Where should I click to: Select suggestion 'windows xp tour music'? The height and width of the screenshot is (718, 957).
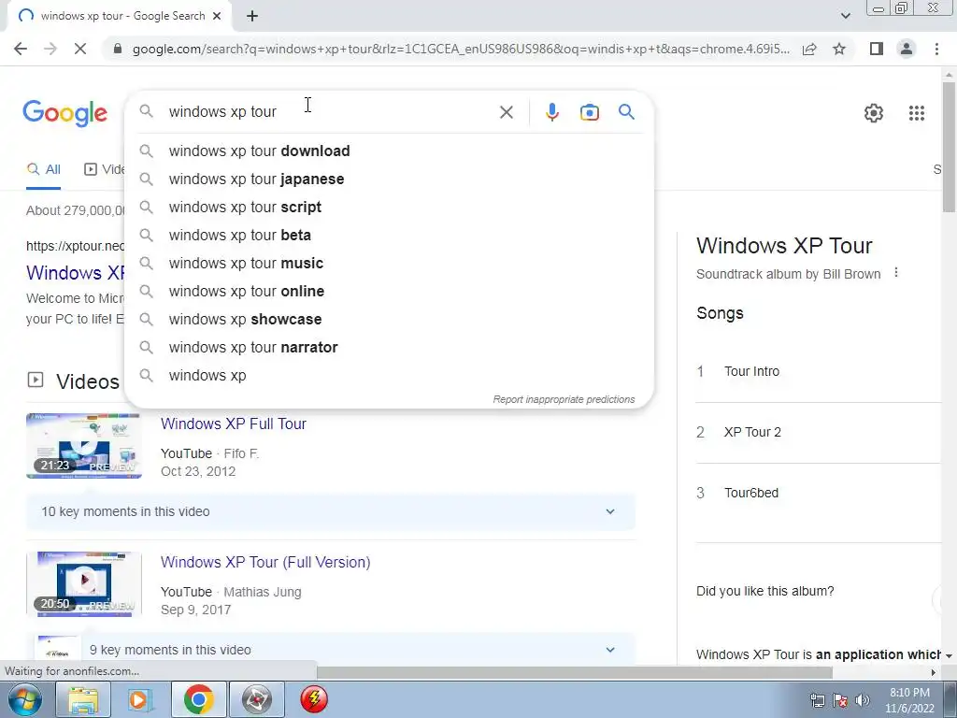(389, 263)
